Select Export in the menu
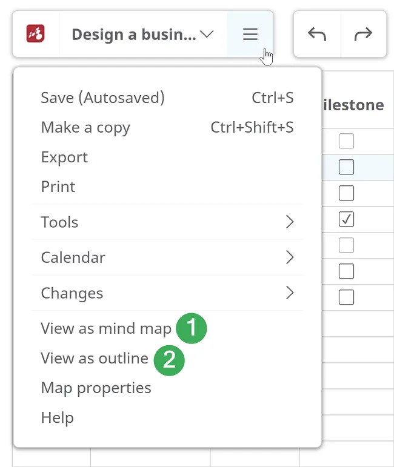 tap(64, 157)
